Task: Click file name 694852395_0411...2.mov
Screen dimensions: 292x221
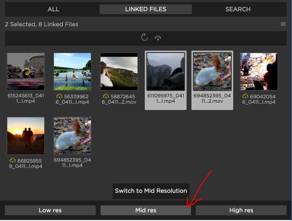Action: click(x=212, y=98)
